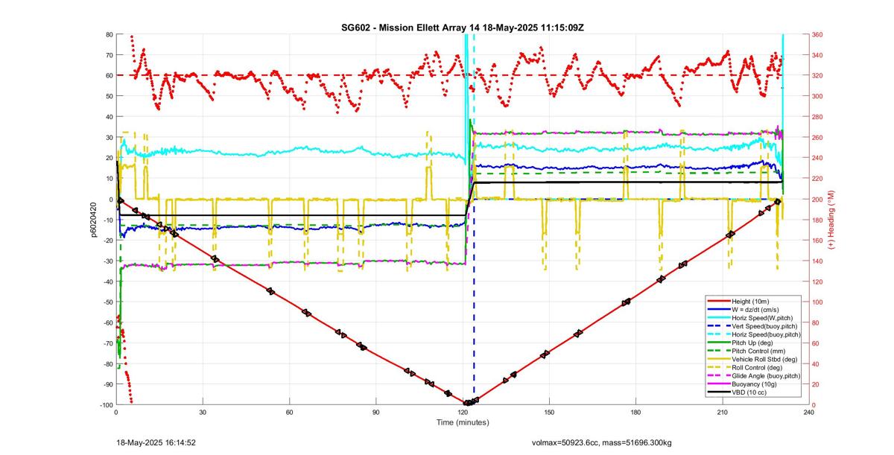This screenshot has width=894, height=455.
Task: Click the '70' tick on the left axis
Action: click(109, 55)
